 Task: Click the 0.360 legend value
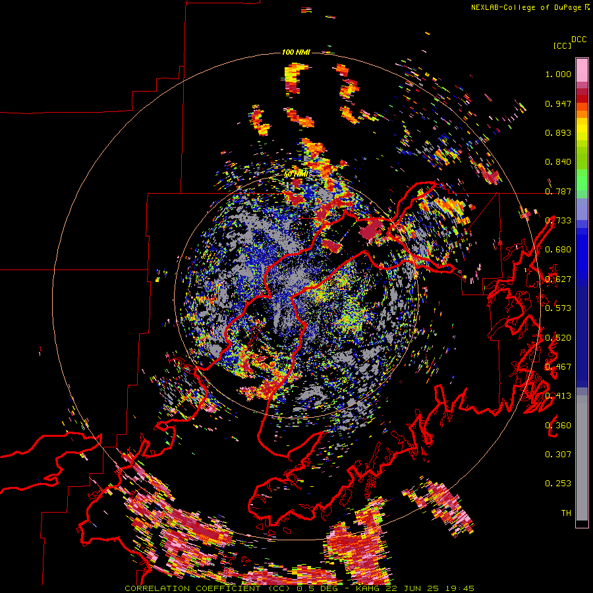click(558, 426)
